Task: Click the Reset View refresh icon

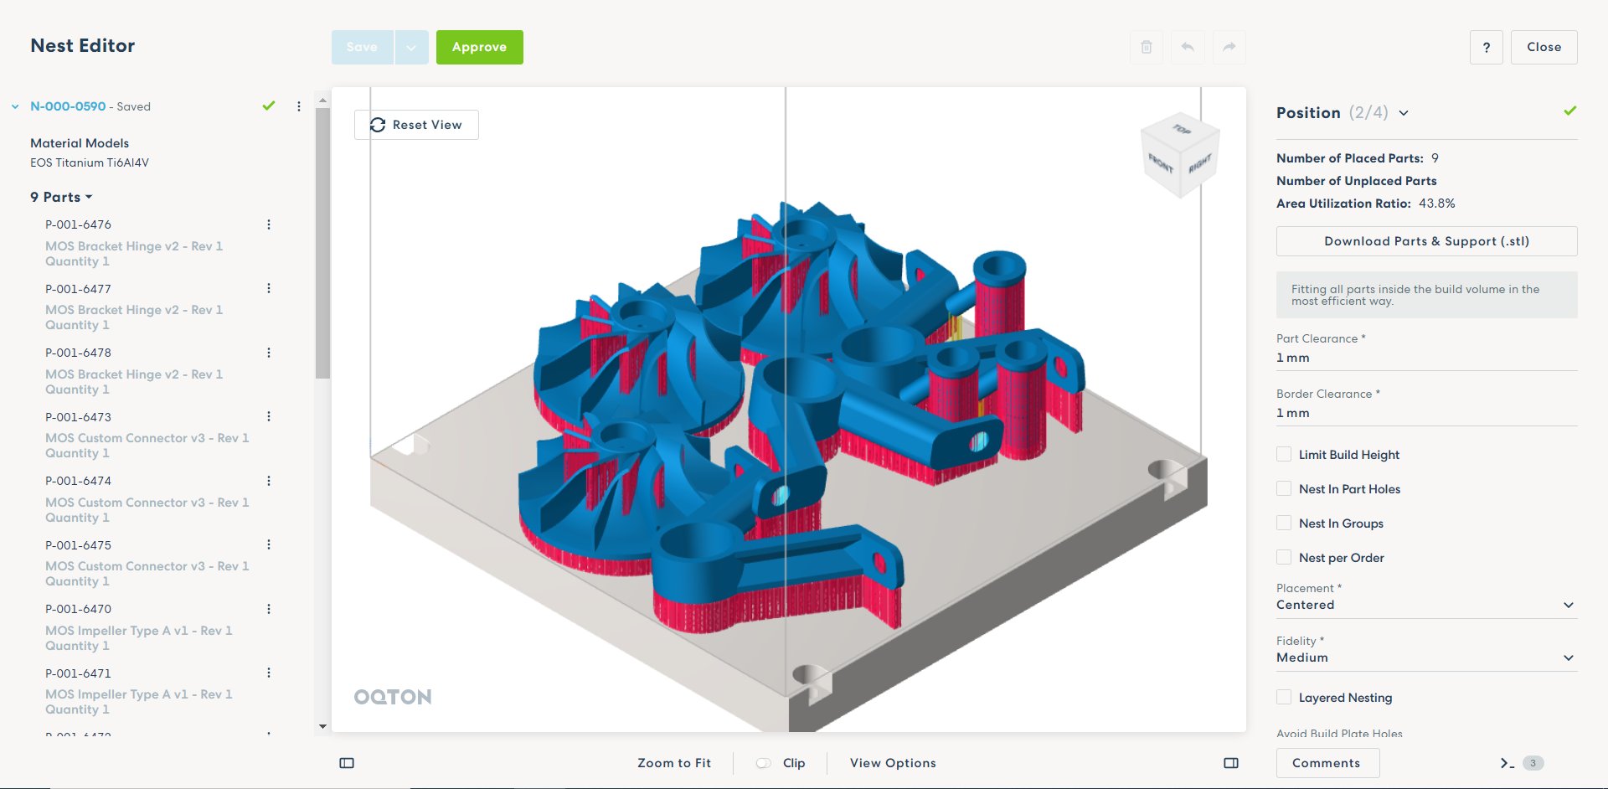Action: [379, 124]
